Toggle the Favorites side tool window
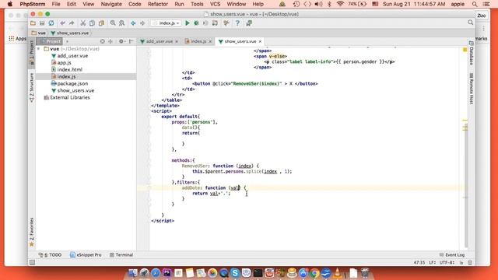498x280 pixels. (31, 232)
